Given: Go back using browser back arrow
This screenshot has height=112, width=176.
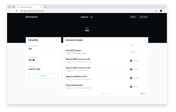Looking at the screenshot, I should tap(9, 11).
